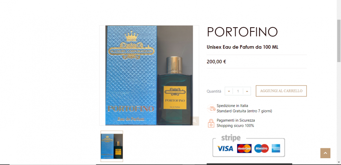Open the main Portofino product image
Image resolution: width=341 pixels, height=165 pixels.
[149, 75]
